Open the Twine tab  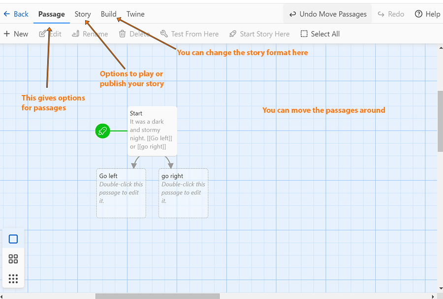135,14
